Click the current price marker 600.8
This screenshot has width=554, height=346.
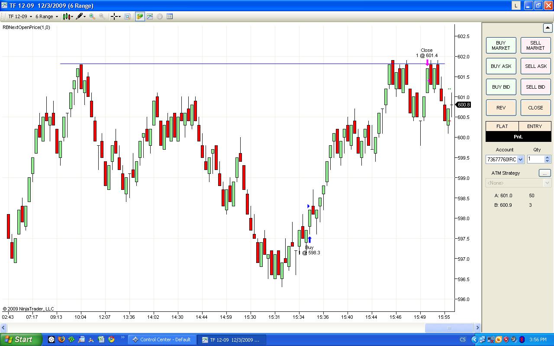[x=464, y=105]
